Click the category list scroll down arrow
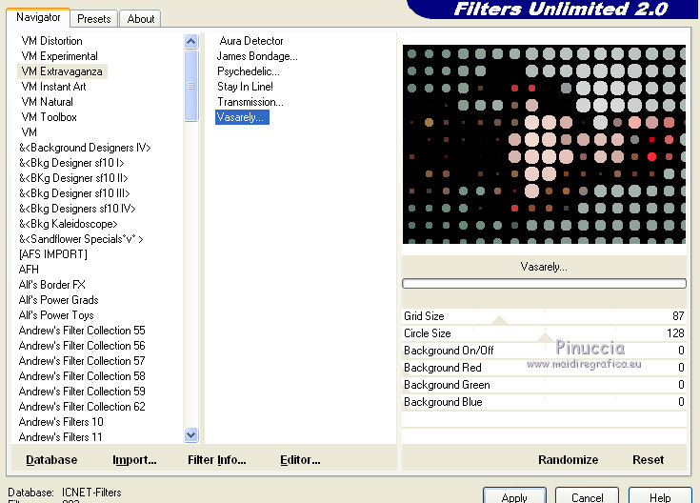The height and width of the screenshot is (503, 700). 191,434
